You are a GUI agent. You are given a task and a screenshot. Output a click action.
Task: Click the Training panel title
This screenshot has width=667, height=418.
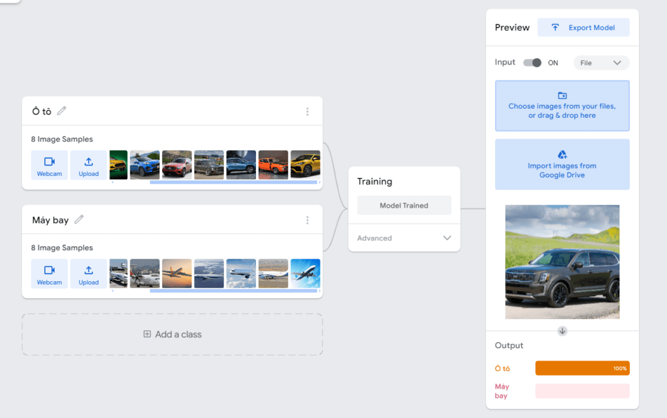pyautogui.click(x=375, y=182)
